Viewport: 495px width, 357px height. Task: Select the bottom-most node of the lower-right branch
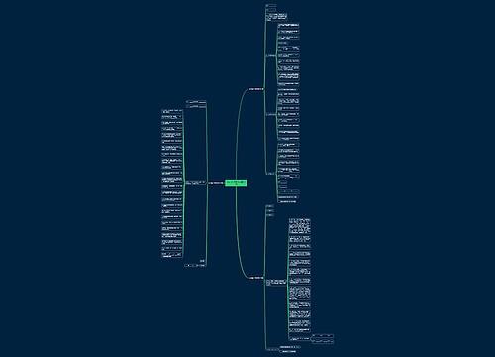click(x=287, y=351)
